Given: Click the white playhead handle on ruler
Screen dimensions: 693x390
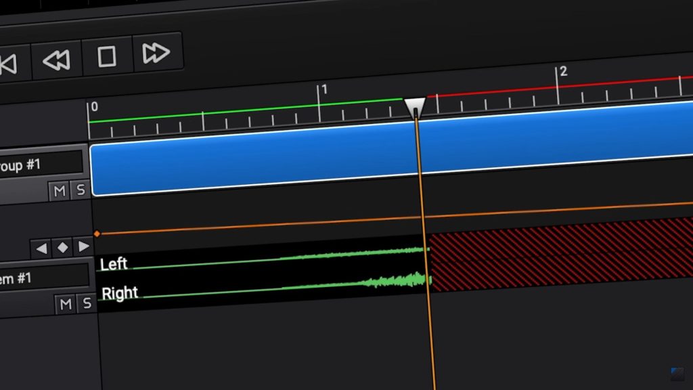Looking at the screenshot, I should coord(414,106).
